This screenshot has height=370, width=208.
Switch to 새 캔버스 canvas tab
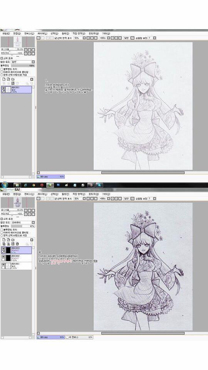[x=79, y=337]
